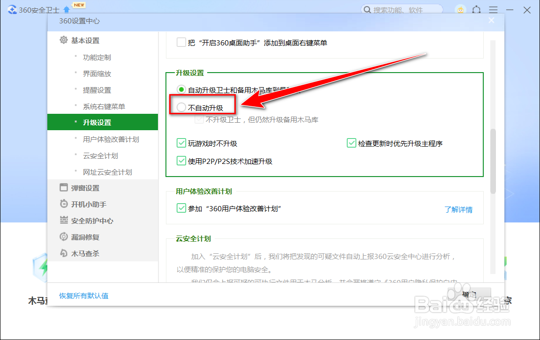Click the wall icon beside 安全防护中心
Viewport: 540px width, 340px height.
tap(64, 220)
